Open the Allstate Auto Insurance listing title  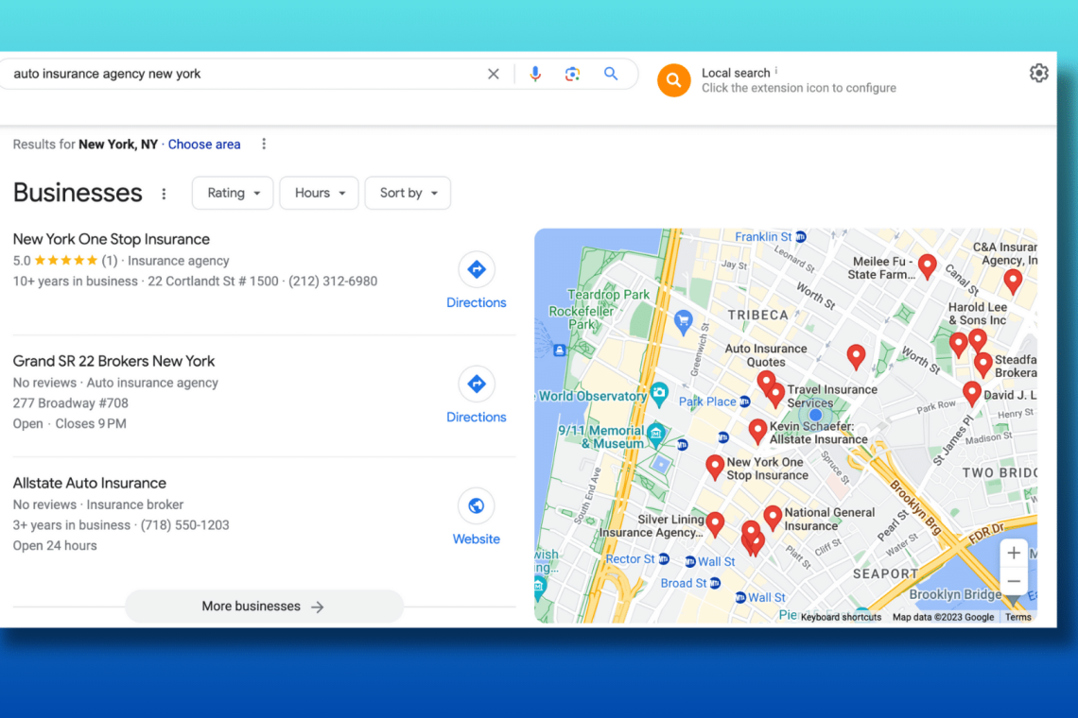[x=90, y=483]
